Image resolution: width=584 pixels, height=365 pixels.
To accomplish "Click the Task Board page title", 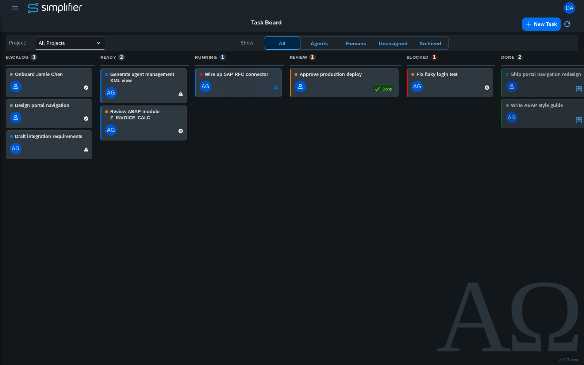I will coord(266,23).
